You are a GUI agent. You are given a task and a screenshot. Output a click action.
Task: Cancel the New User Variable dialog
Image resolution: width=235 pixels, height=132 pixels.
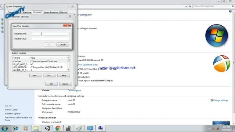tap(63, 44)
